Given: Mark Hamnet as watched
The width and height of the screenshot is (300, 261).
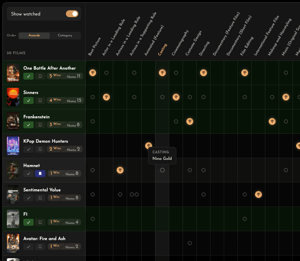Looking at the screenshot, I should tap(28, 174).
